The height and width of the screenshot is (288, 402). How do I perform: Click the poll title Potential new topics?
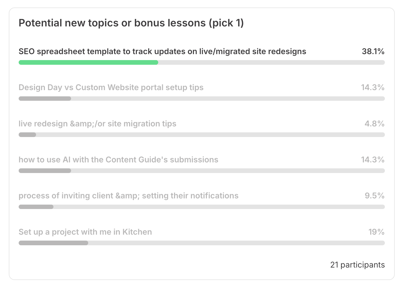coord(131,23)
